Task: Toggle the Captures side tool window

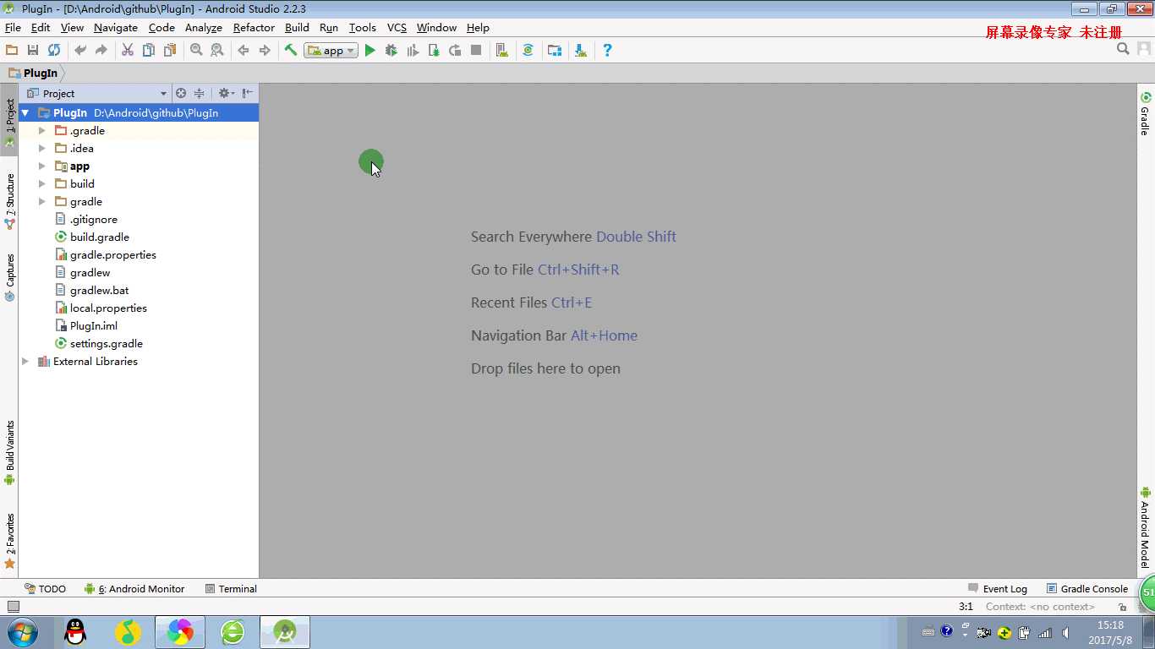Action: (9, 277)
